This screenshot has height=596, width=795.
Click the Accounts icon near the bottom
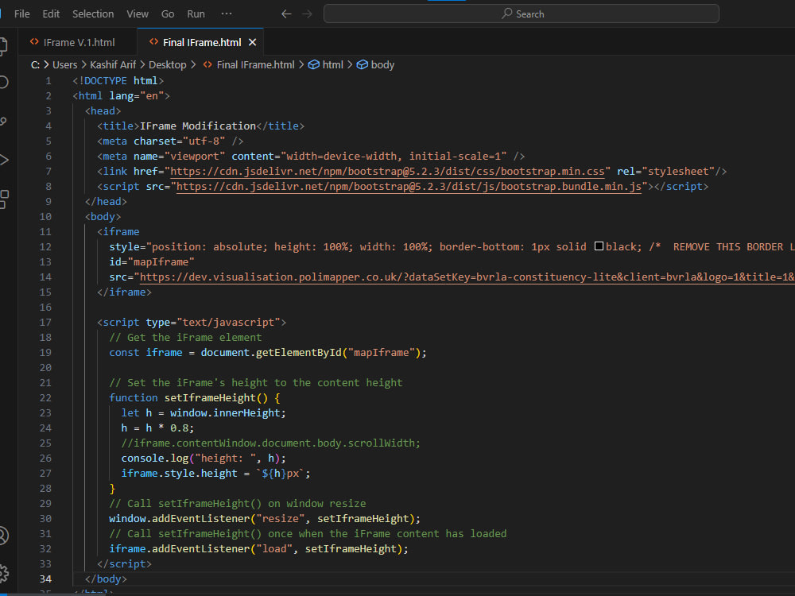[x=4, y=536]
